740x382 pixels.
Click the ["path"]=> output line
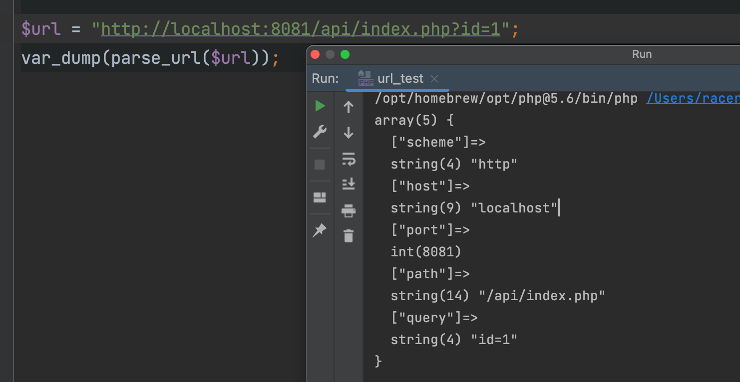click(x=430, y=274)
